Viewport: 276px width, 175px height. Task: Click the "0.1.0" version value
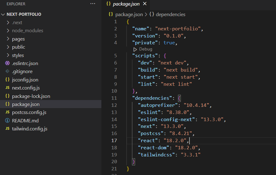coord(174,36)
